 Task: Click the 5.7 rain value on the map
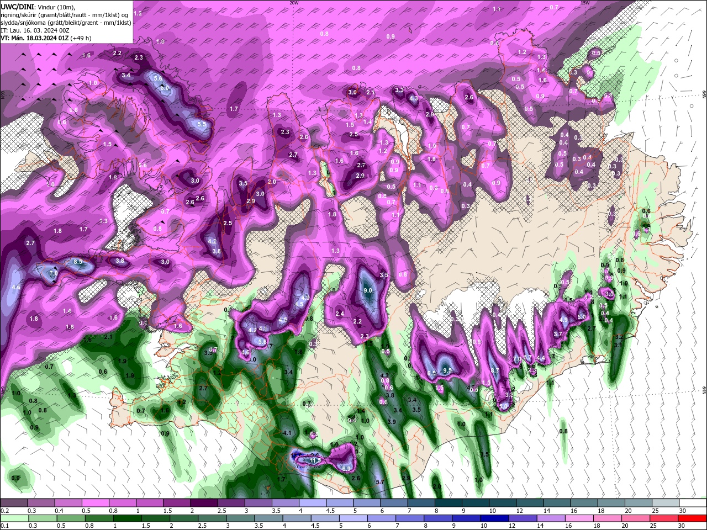tap(379, 482)
